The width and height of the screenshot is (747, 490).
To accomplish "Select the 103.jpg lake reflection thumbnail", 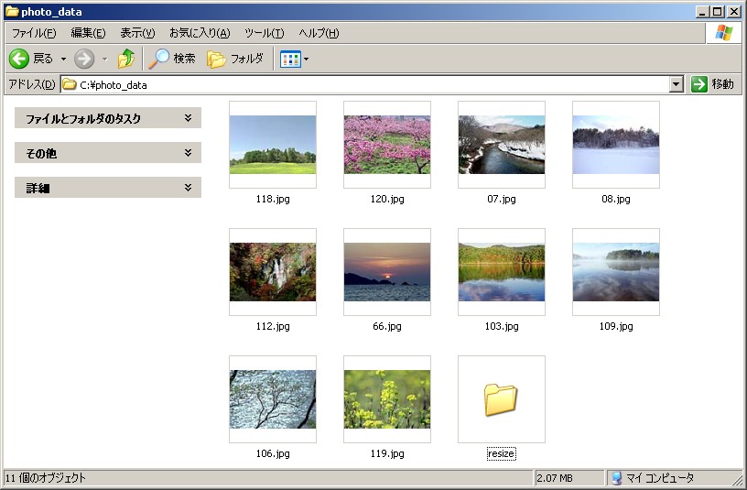I will click(x=501, y=272).
